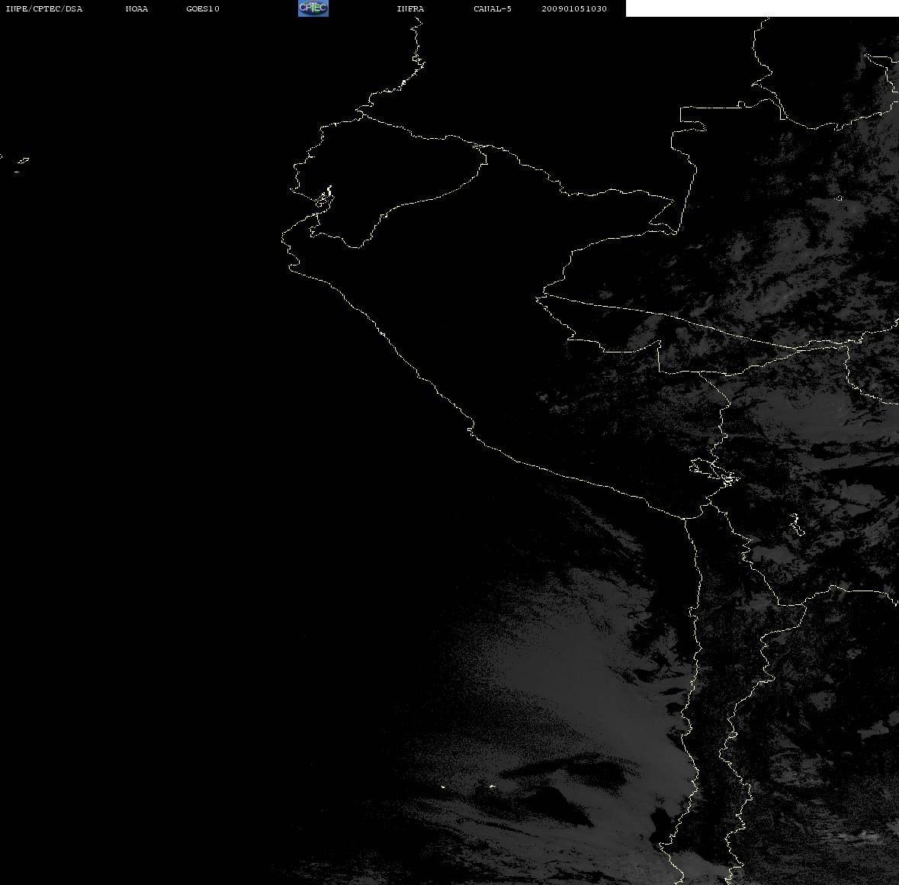Click the CPTEC logo icon
Screen dimensions: 899x885
[x=313, y=8]
